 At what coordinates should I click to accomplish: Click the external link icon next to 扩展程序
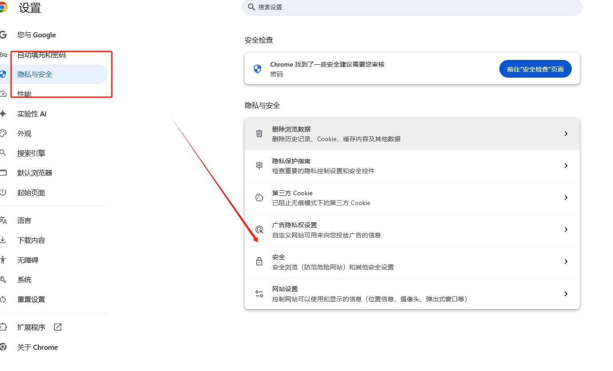pyautogui.click(x=57, y=327)
